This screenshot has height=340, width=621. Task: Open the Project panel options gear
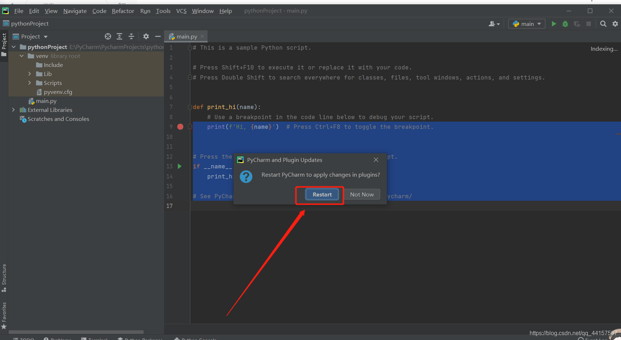[146, 36]
